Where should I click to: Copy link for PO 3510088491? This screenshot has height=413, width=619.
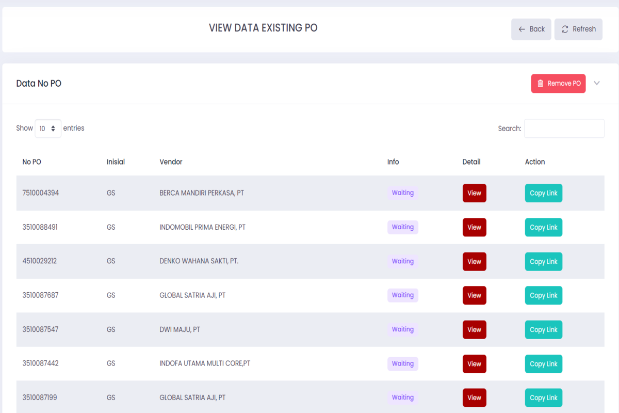(543, 227)
